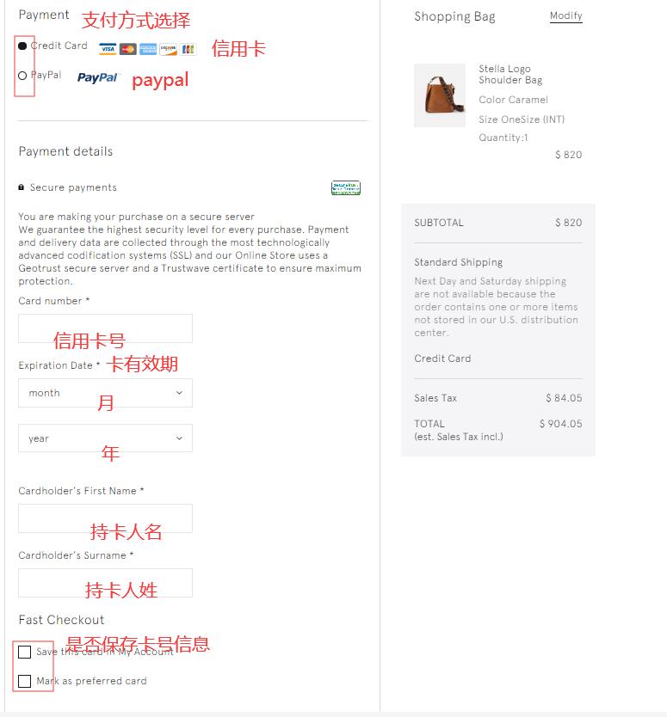
Task: Select the PayPal radio button
Action: (x=22, y=76)
